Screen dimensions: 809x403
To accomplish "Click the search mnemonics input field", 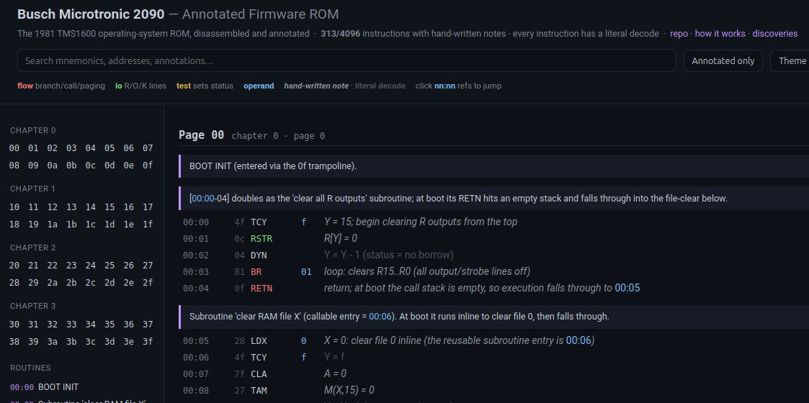I will pos(347,61).
